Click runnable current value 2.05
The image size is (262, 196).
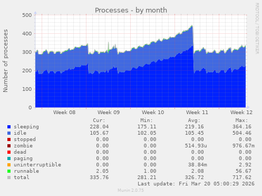coord(102,171)
